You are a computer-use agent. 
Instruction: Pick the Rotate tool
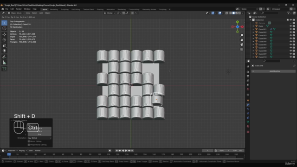coord(4,40)
